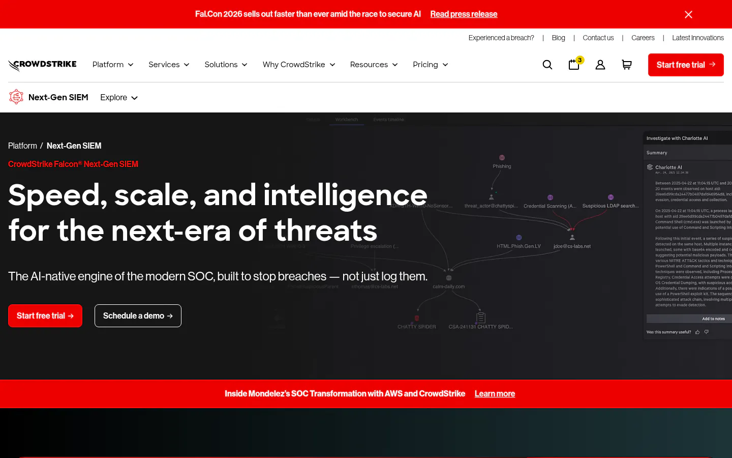The height and width of the screenshot is (458, 732).
Task: Expand the Pricing navigation menu
Action: pyautogui.click(x=430, y=65)
